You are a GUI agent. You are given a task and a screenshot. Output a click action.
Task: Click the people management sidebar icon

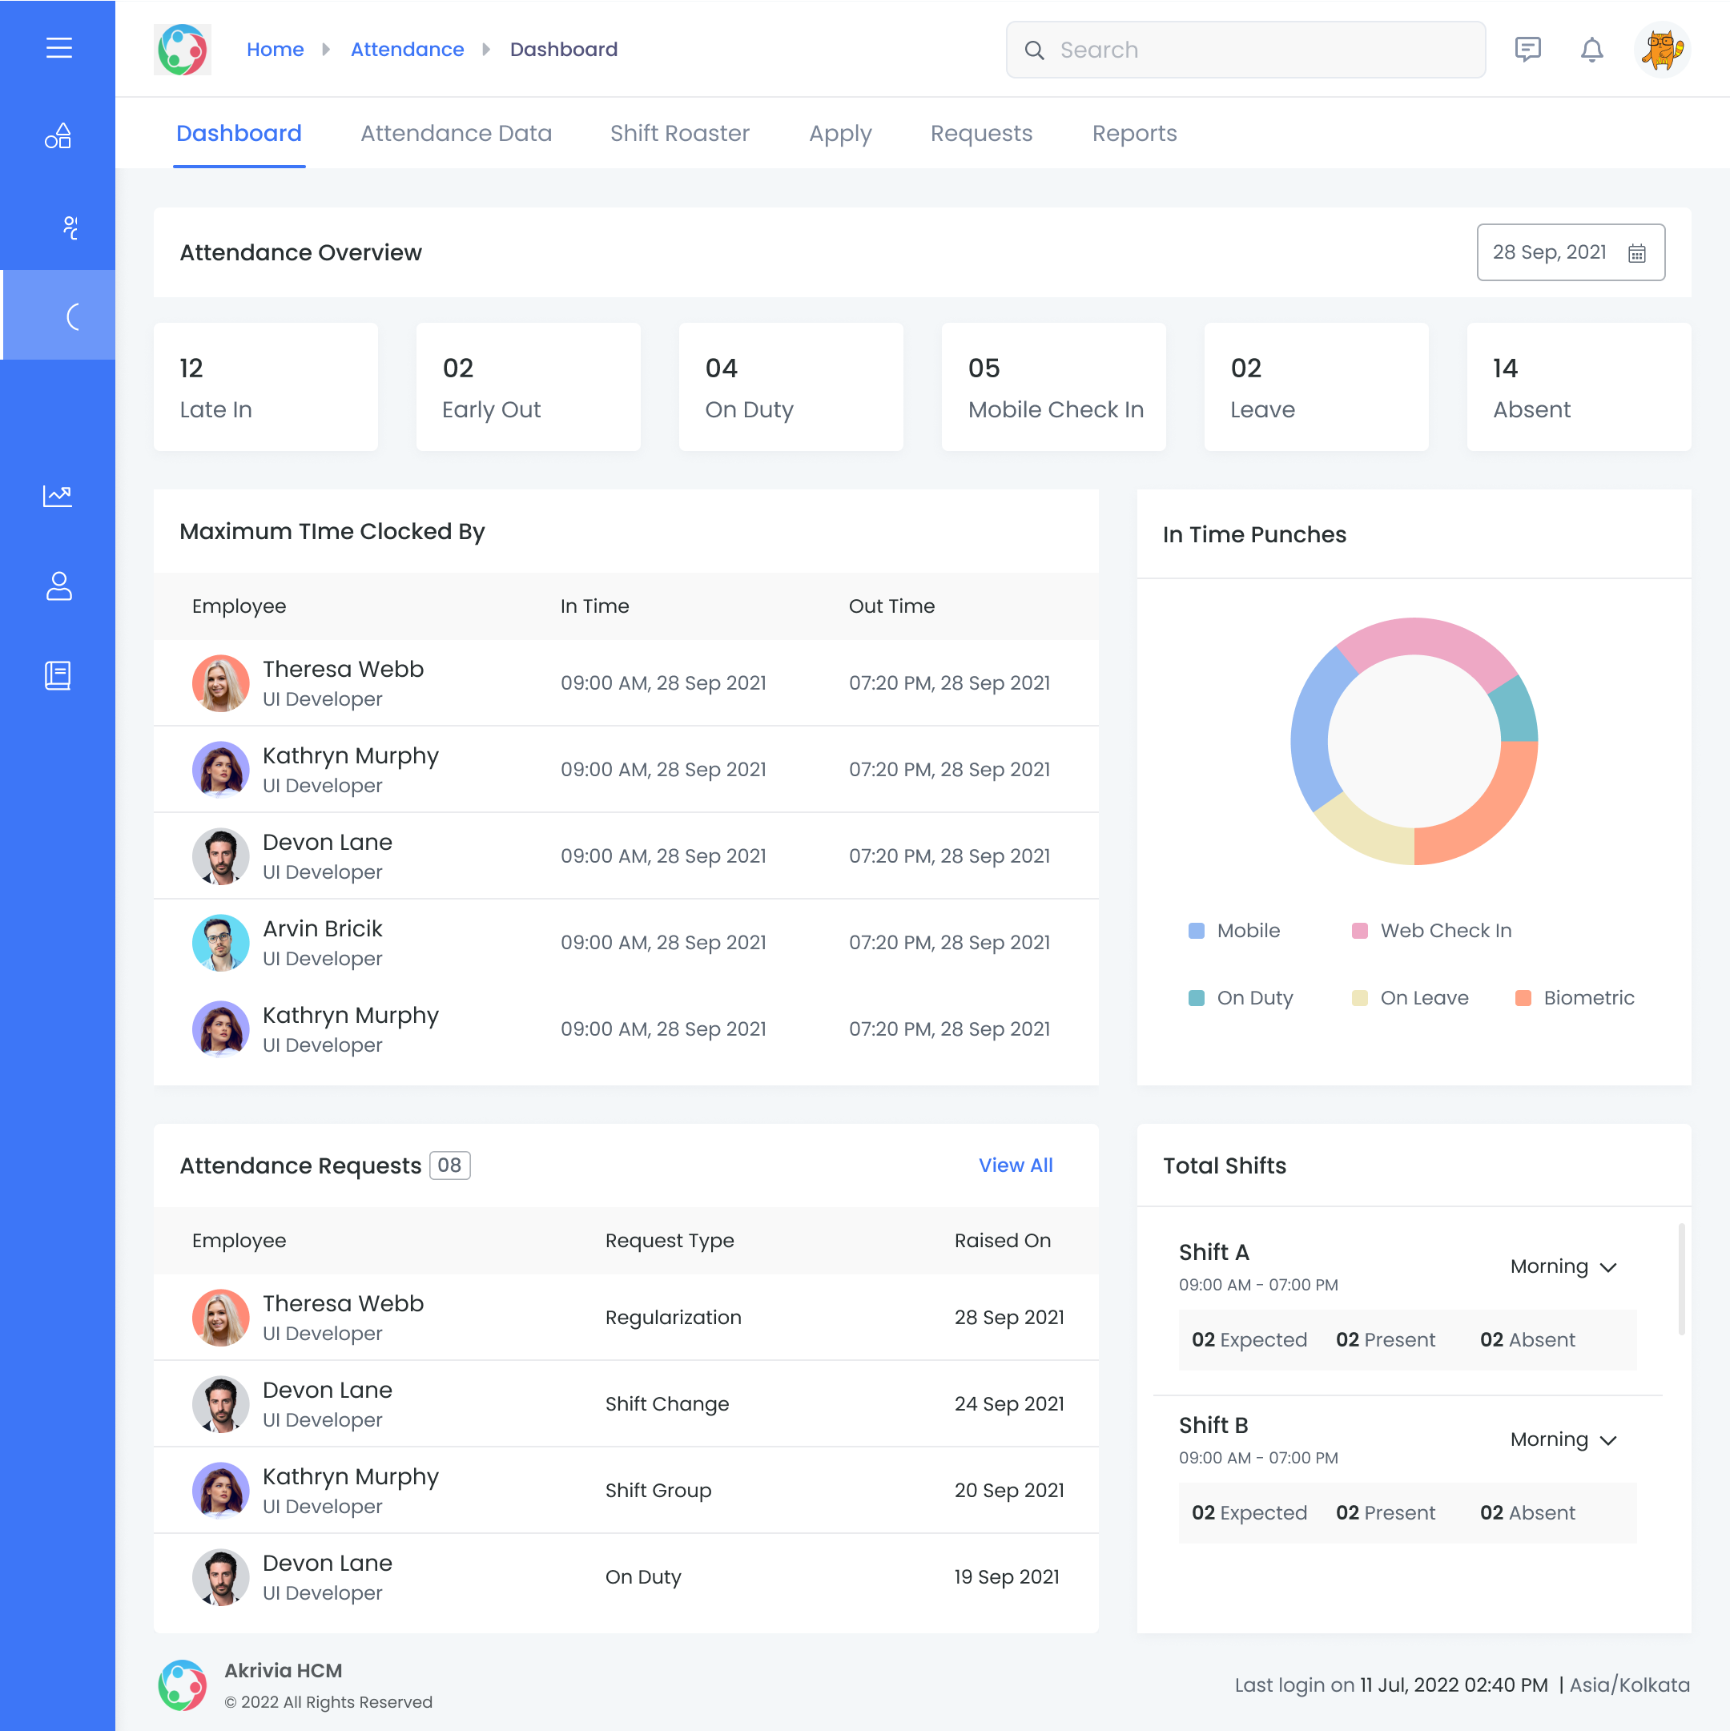click(70, 227)
